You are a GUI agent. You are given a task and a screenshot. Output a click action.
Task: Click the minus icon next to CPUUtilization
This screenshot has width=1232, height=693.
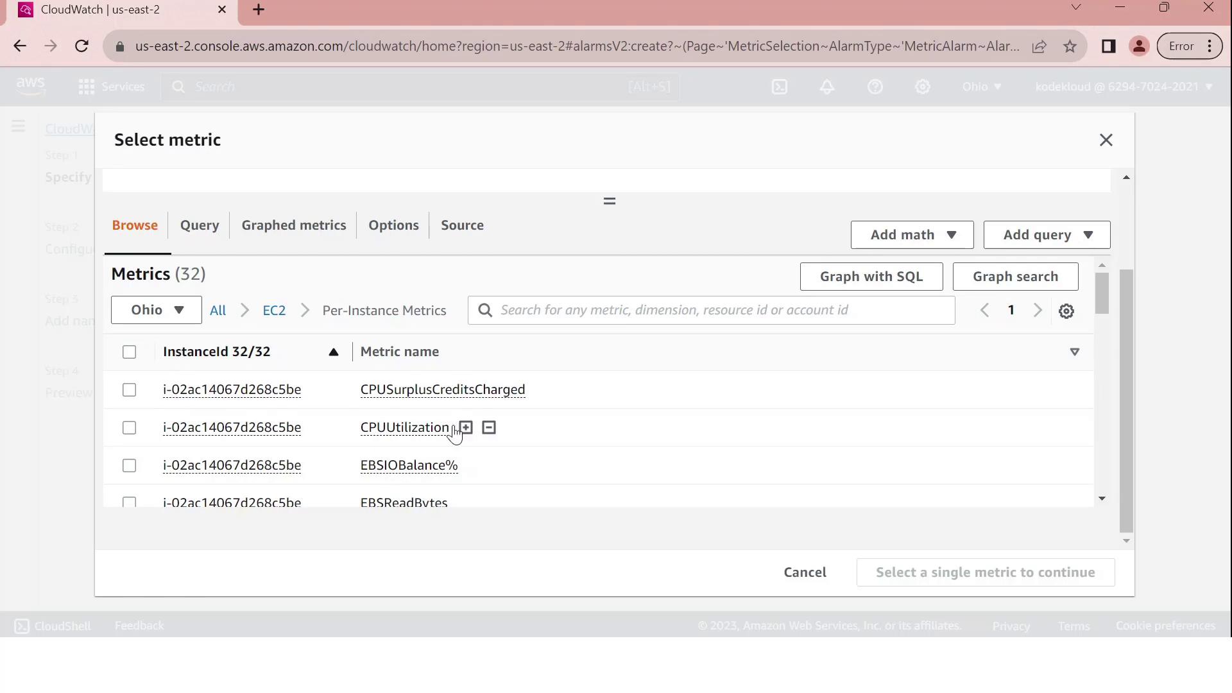(x=489, y=427)
